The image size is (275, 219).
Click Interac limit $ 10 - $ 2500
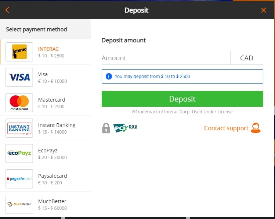pyautogui.click(x=51, y=56)
